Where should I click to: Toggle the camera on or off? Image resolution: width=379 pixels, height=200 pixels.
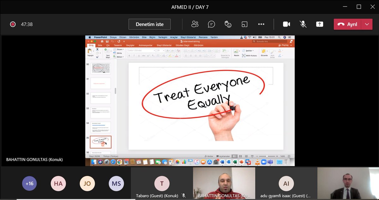[286, 24]
